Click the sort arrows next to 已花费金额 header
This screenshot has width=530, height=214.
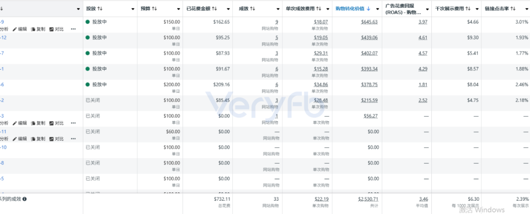(214, 8)
